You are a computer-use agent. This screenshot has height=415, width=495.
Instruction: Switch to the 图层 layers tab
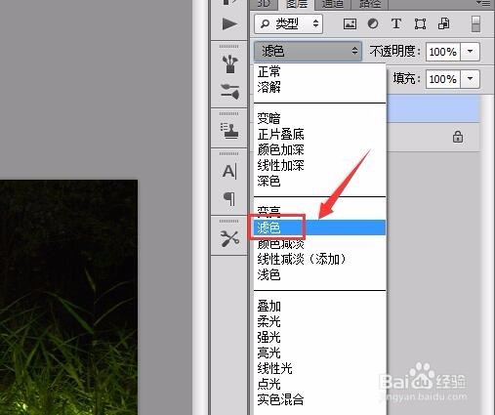297,4
